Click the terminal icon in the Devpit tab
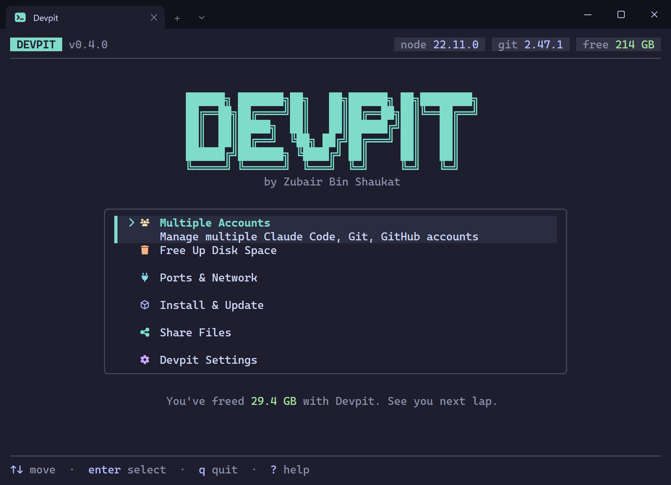671x485 pixels. [20, 17]
